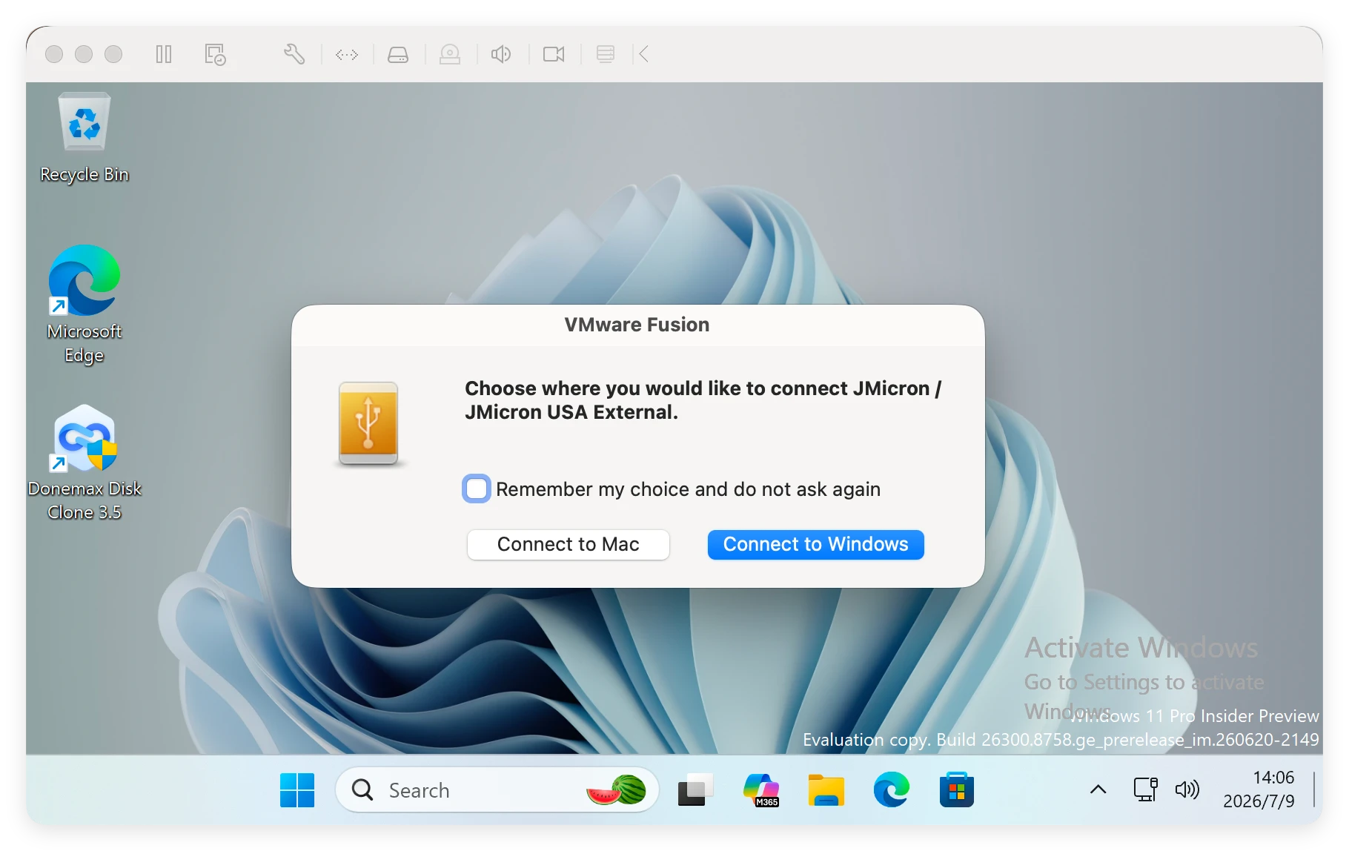Click the camera device toolbar icon
This screenshot has width=1349, height=851.
450,54
